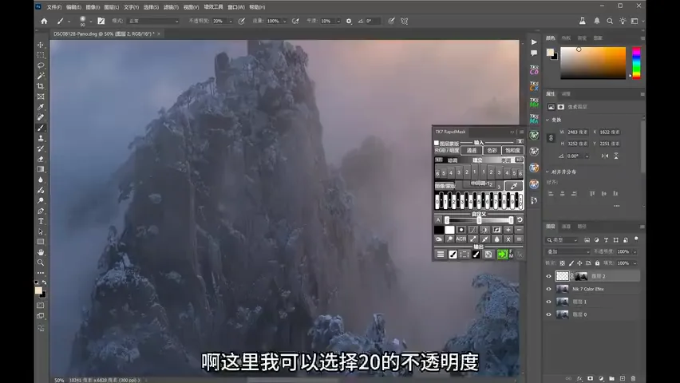This screenshot has height=383, width=680.
Task: Click the foreground color swatch in toolbar
Action: 38,290
